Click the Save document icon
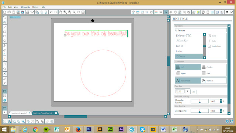Screen dimensions: 236x133 [18, 12]
